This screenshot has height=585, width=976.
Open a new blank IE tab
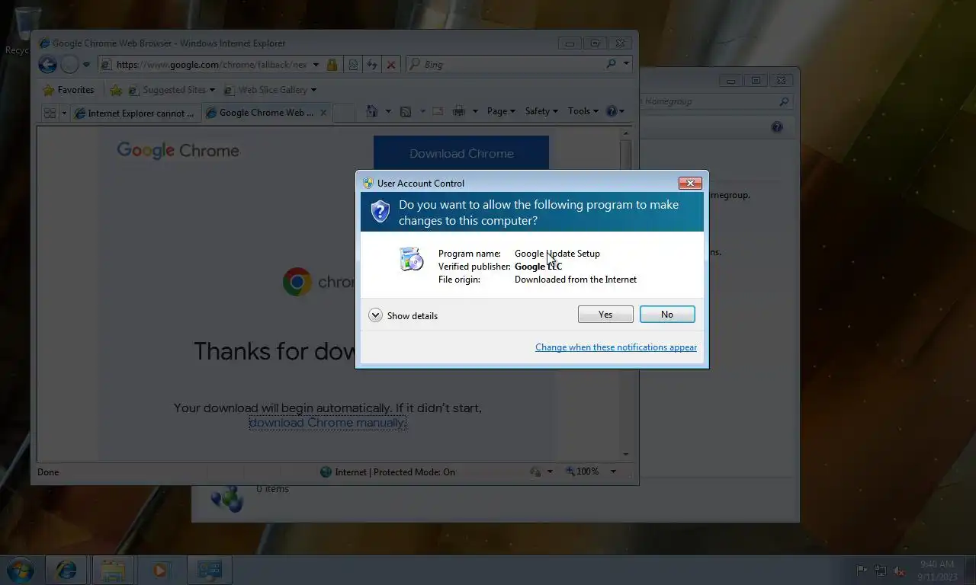[x=344, y=113]
